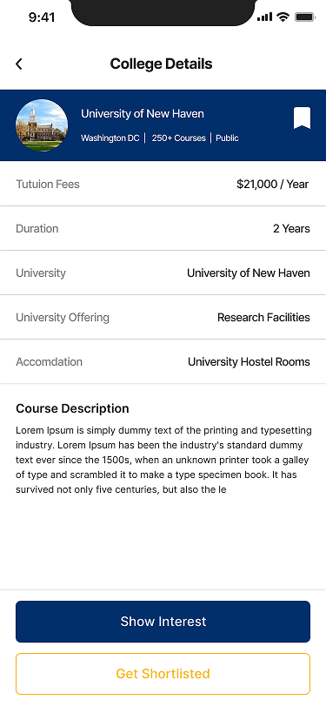Click the Get Shortlisted button
326x707 pixels.
pos(163,674)
